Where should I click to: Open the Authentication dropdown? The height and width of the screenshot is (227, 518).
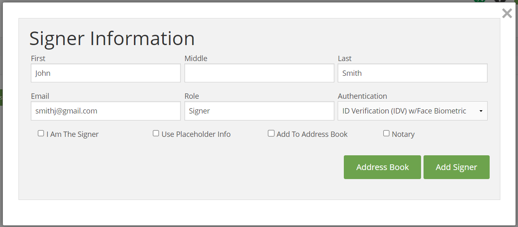point(412,111)
